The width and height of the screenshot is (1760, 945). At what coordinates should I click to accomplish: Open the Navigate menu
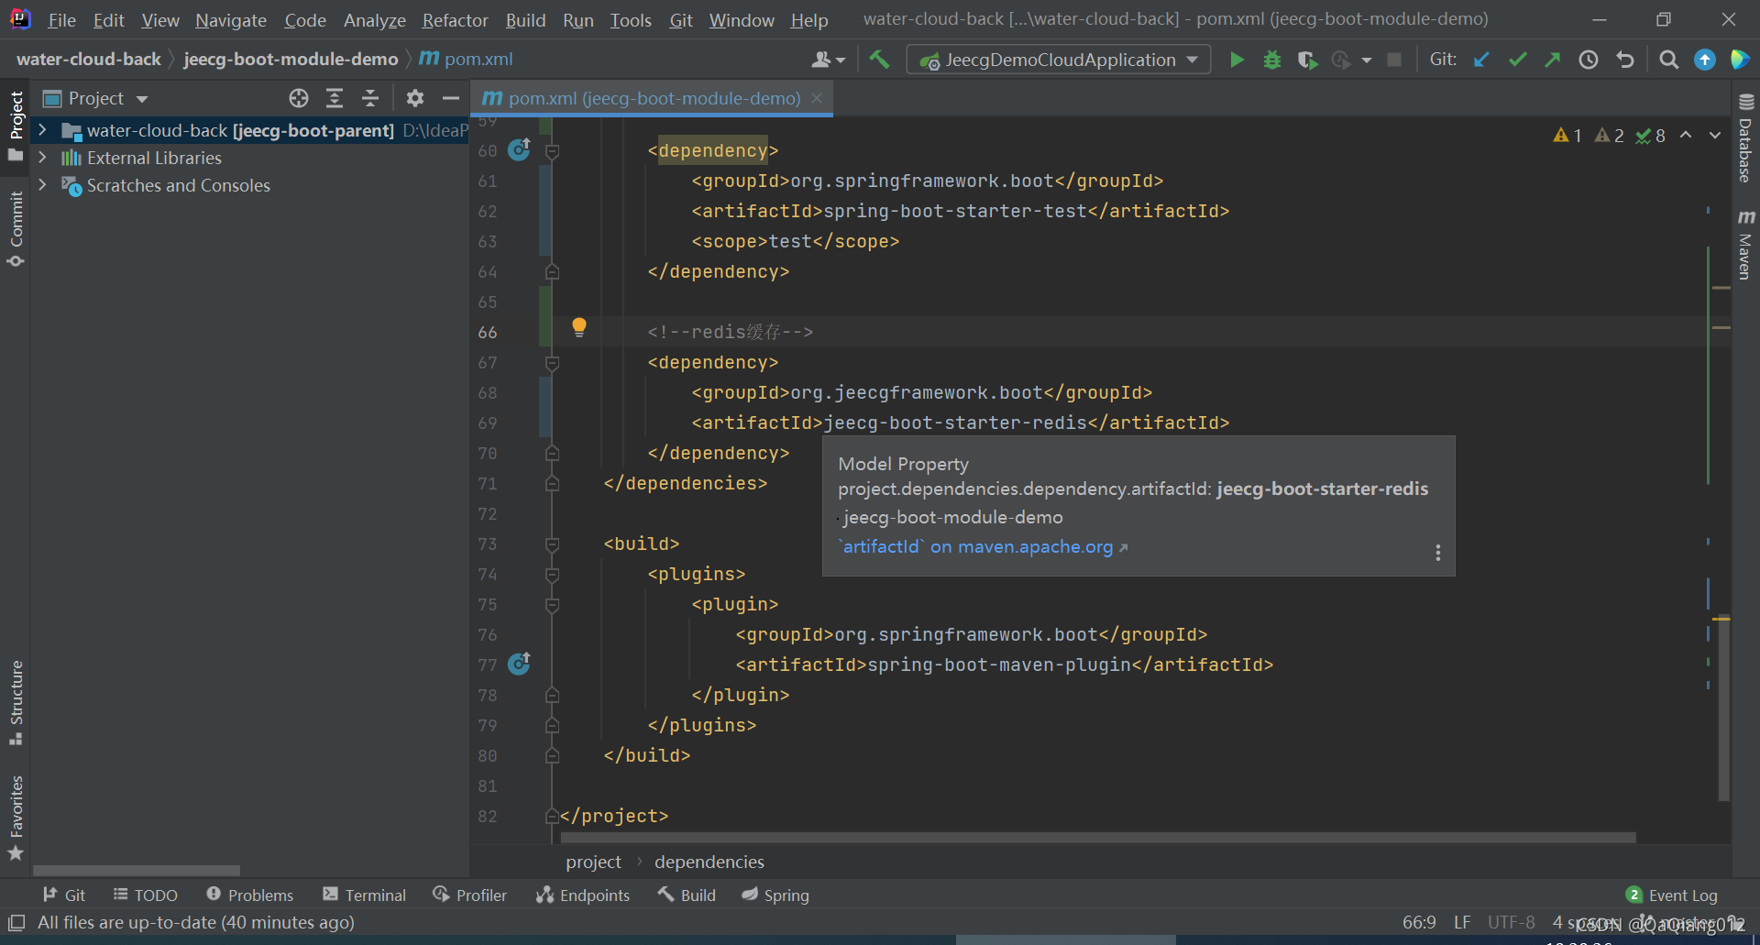pyautogui.click(x=230, y=19)
